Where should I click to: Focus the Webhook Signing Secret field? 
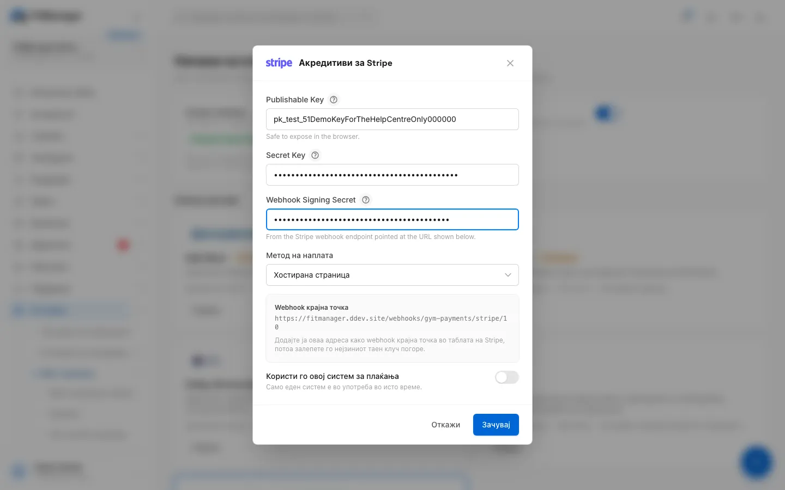pyautogui.click(x=392, y=219)
